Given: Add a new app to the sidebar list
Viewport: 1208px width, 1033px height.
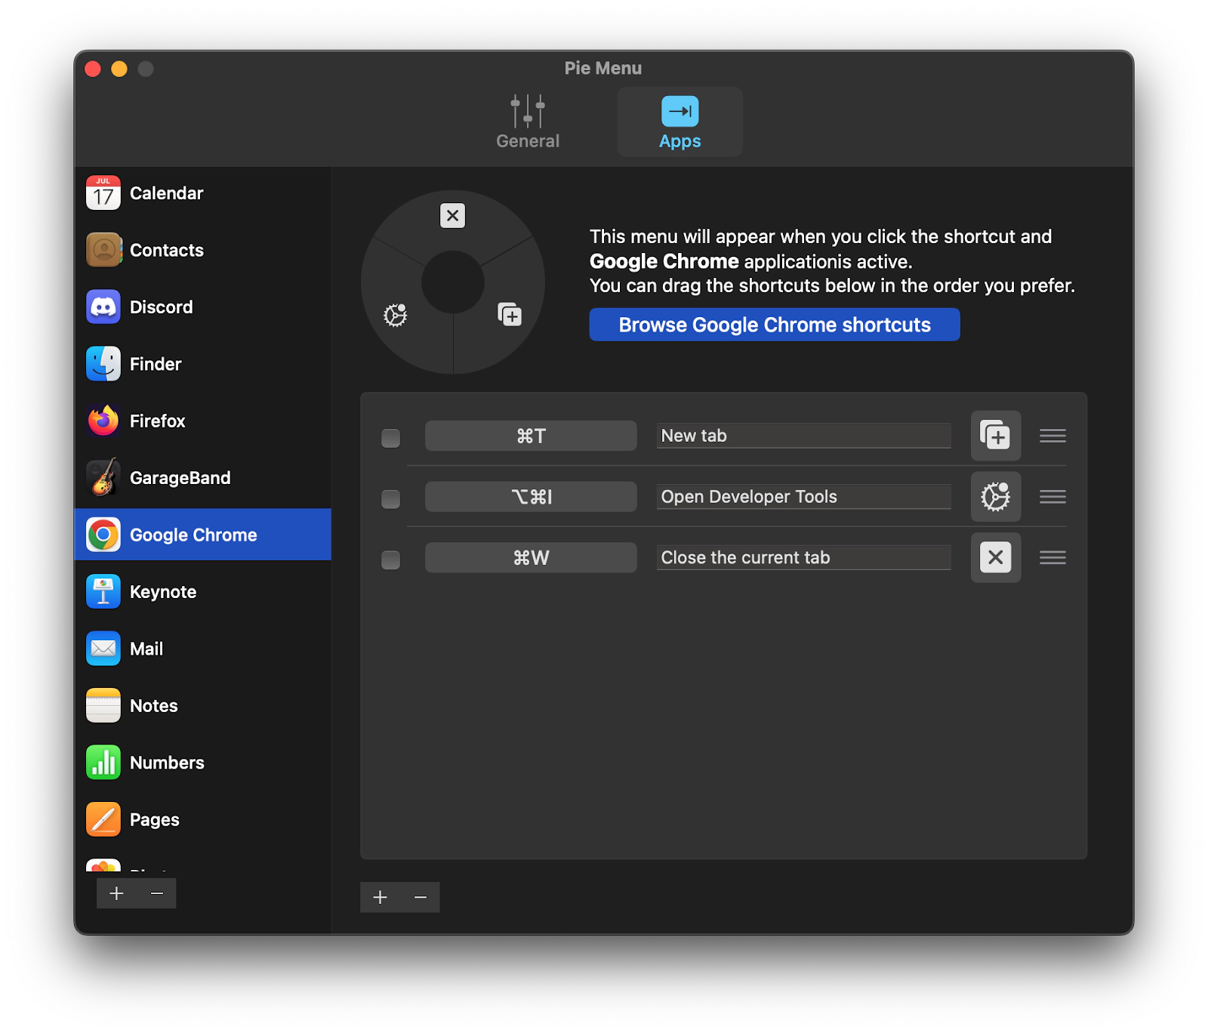Looking at the screenshot, I should pyautogui.click(x=116, y=893).
